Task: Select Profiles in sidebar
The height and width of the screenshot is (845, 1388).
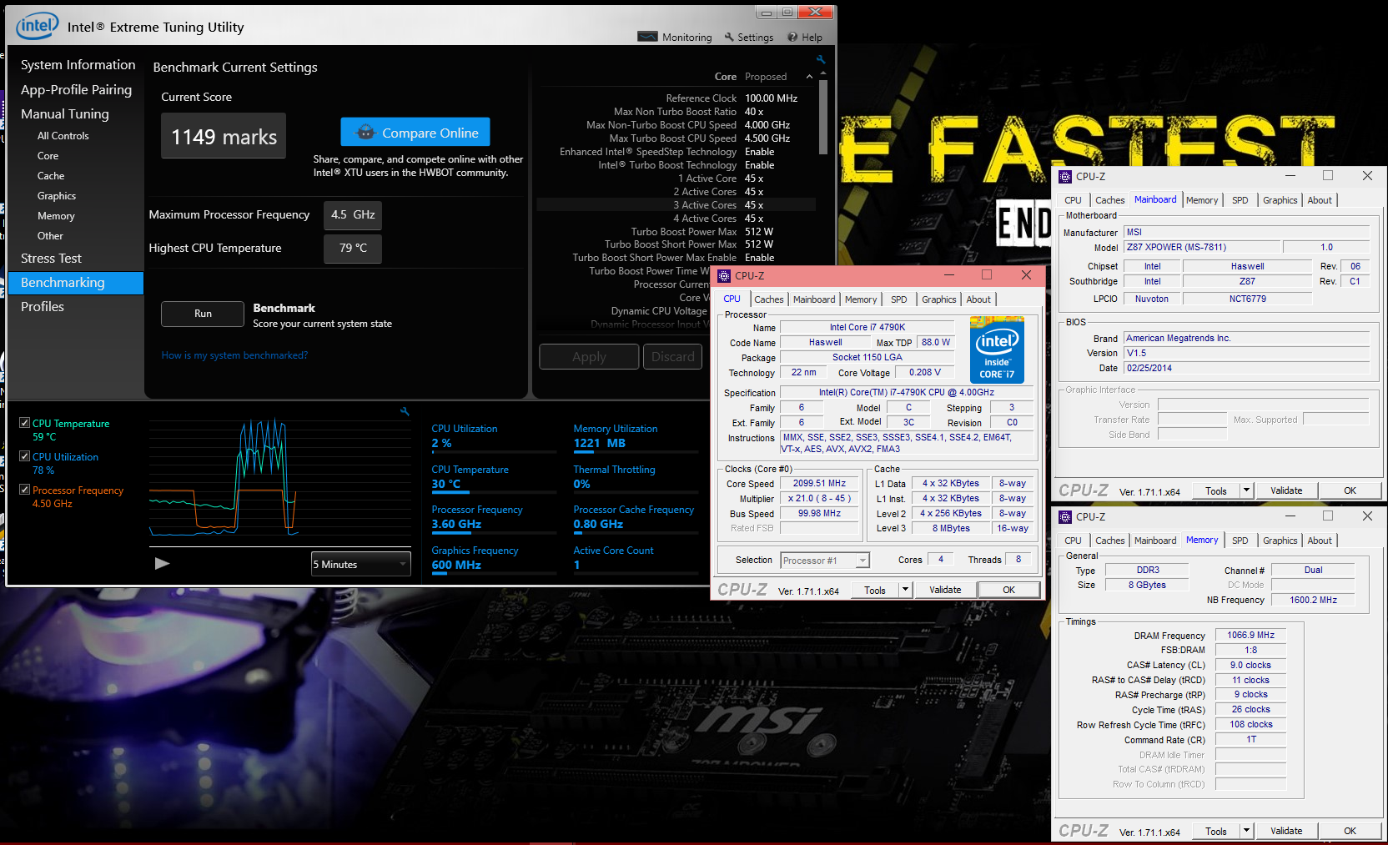Action: click(x=42, y=306)
